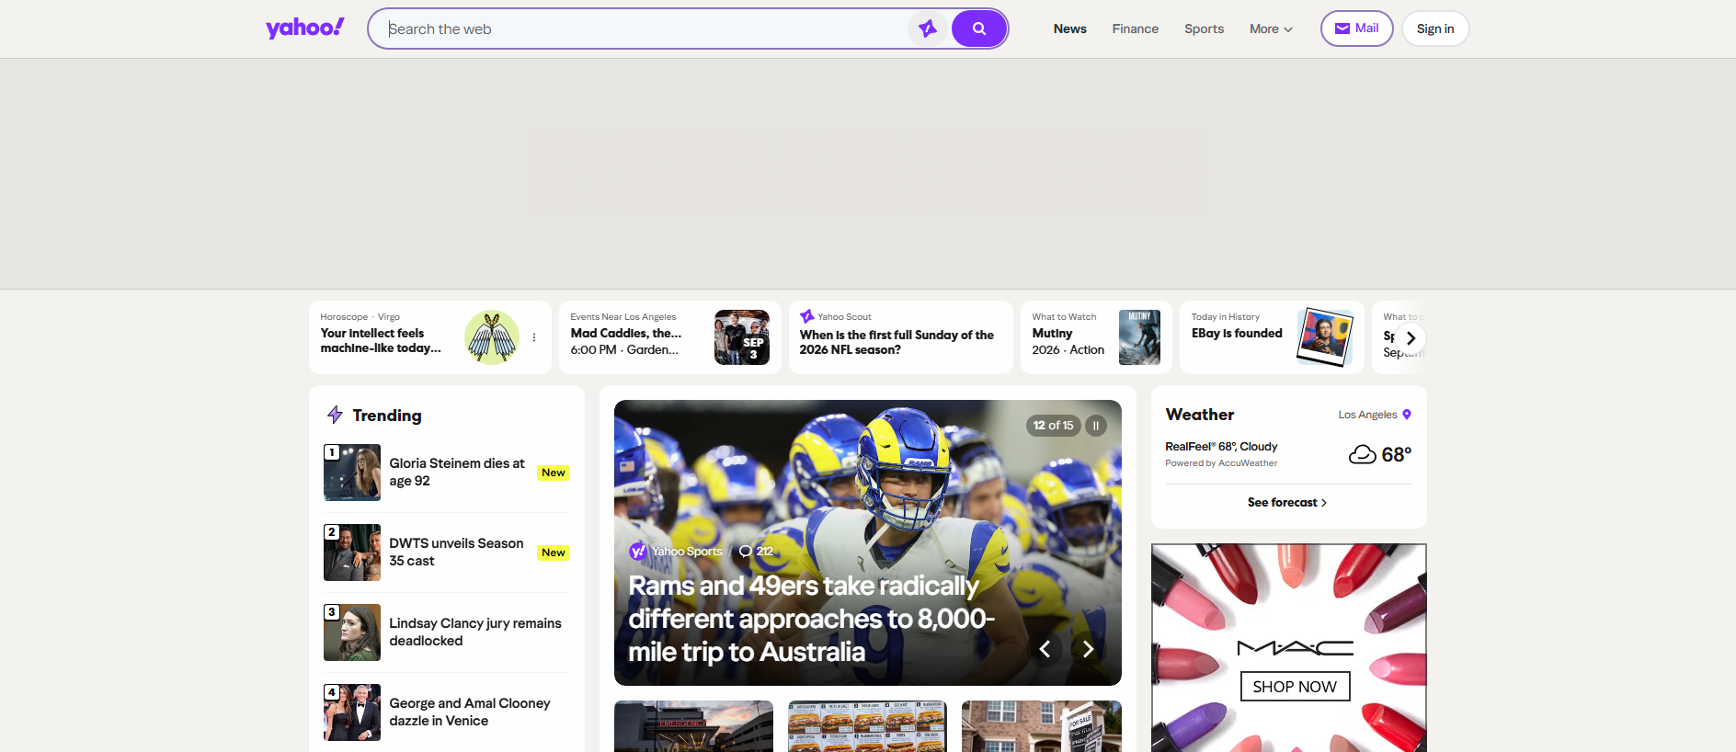
Task: Open thumbnail for Lindsay Clancy trending story
Action: [352, 632]
